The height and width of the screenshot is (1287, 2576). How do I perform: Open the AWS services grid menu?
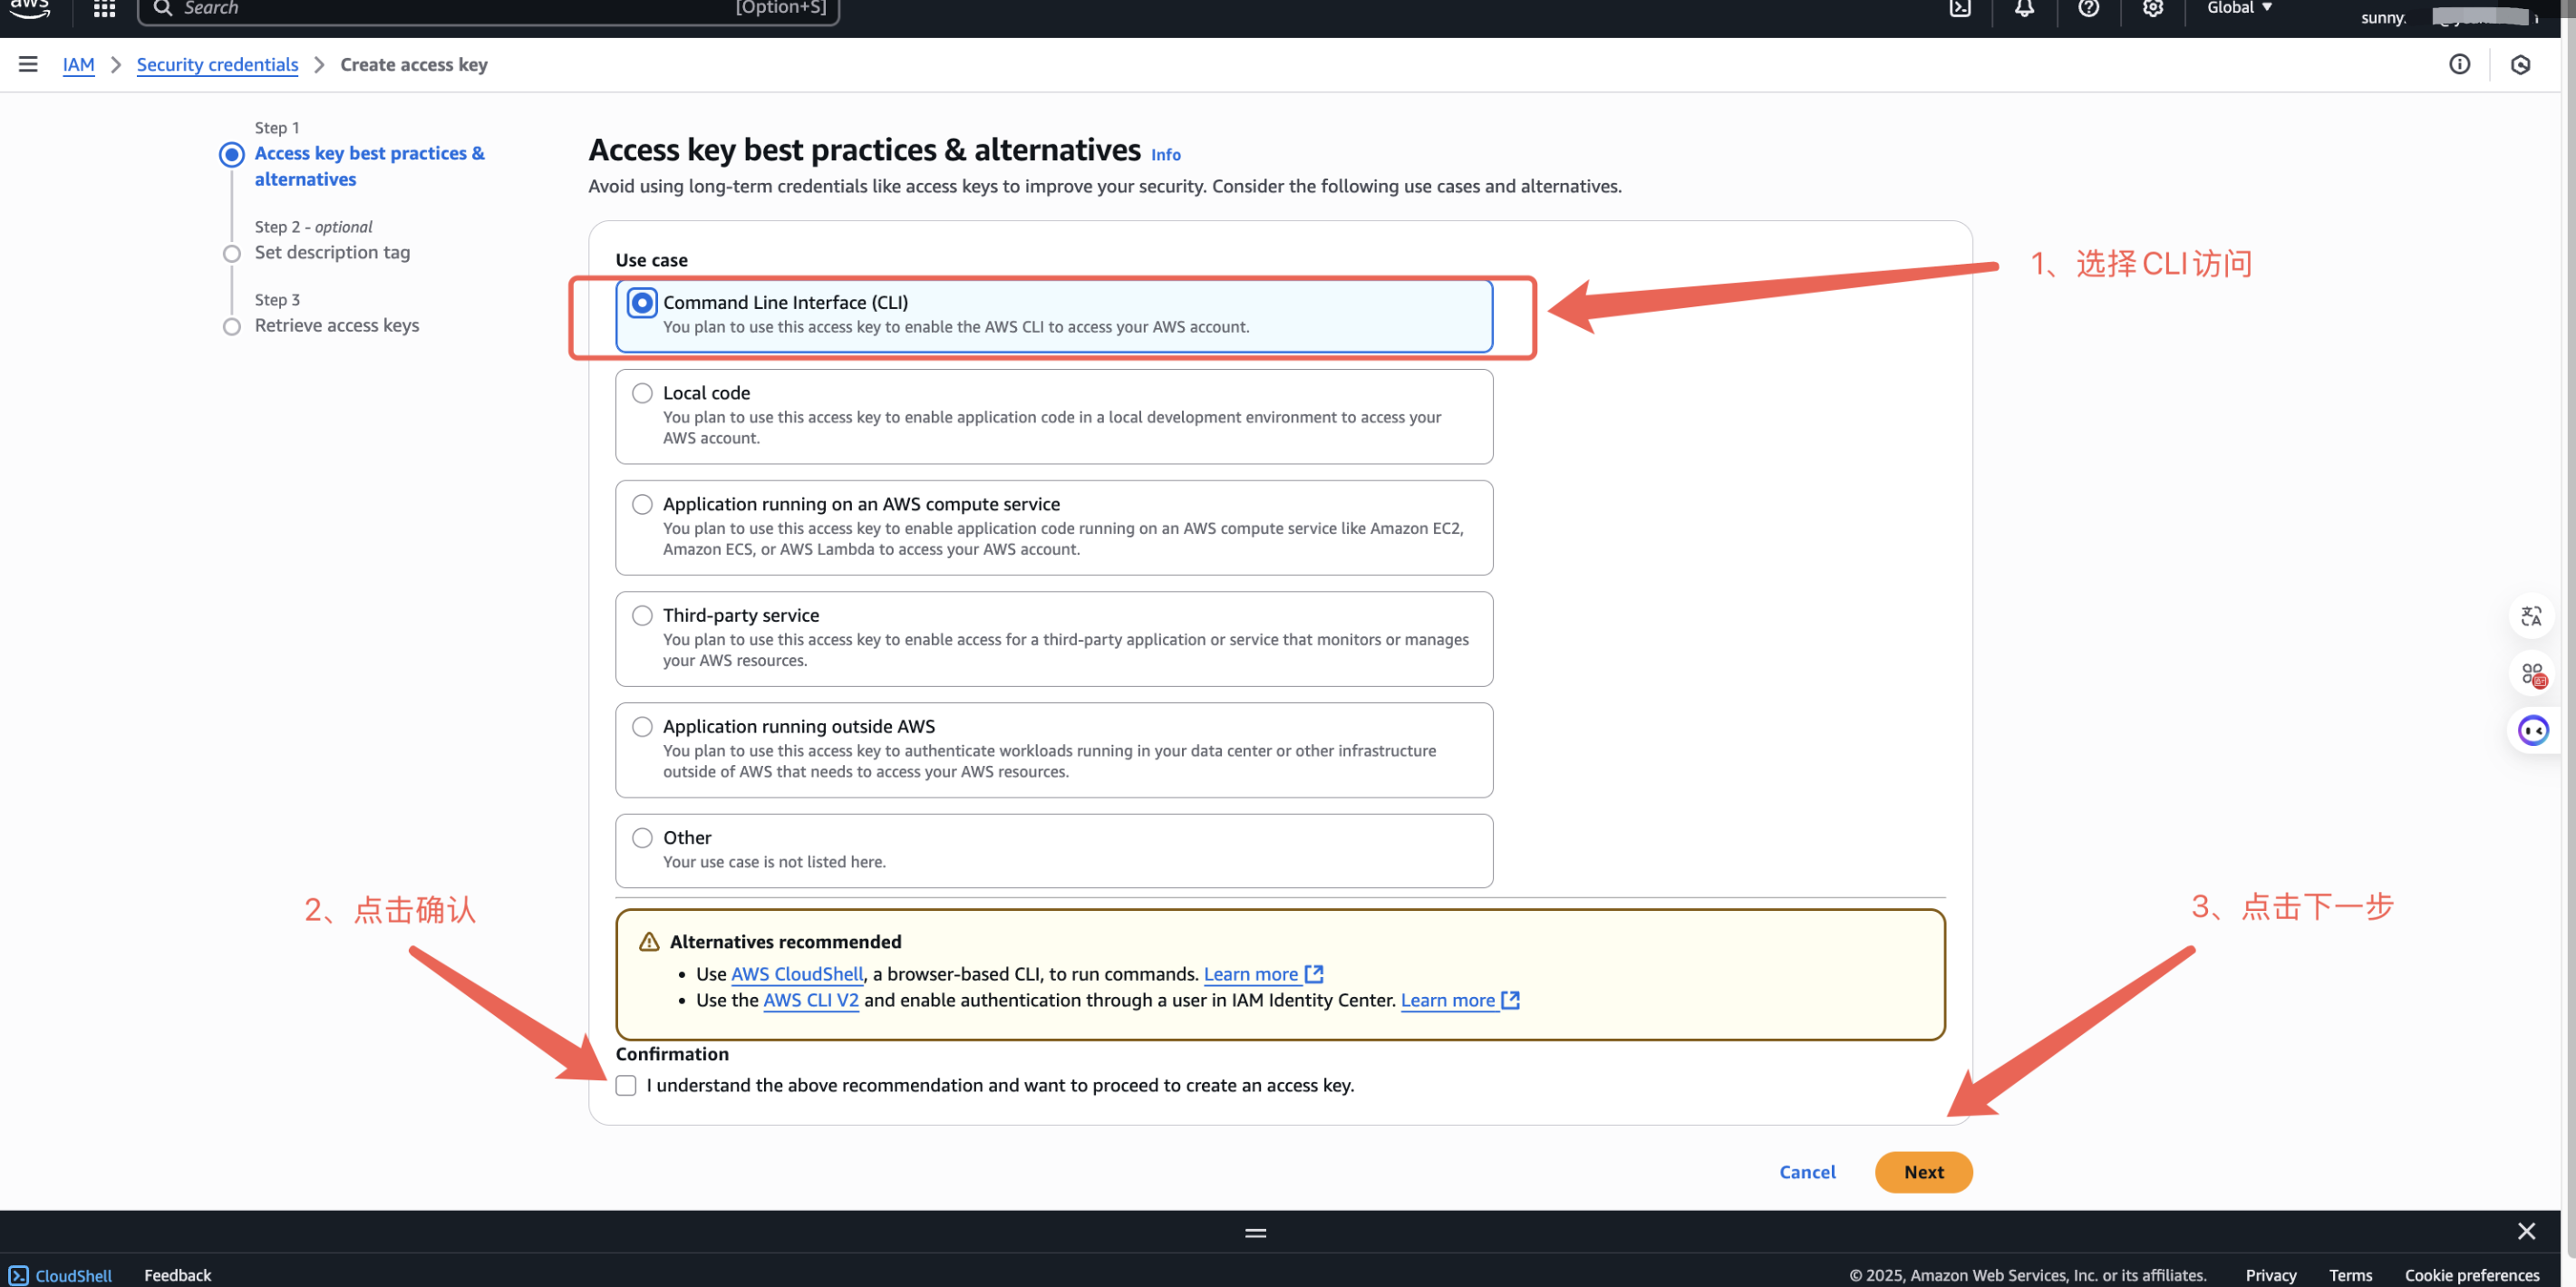104,9
